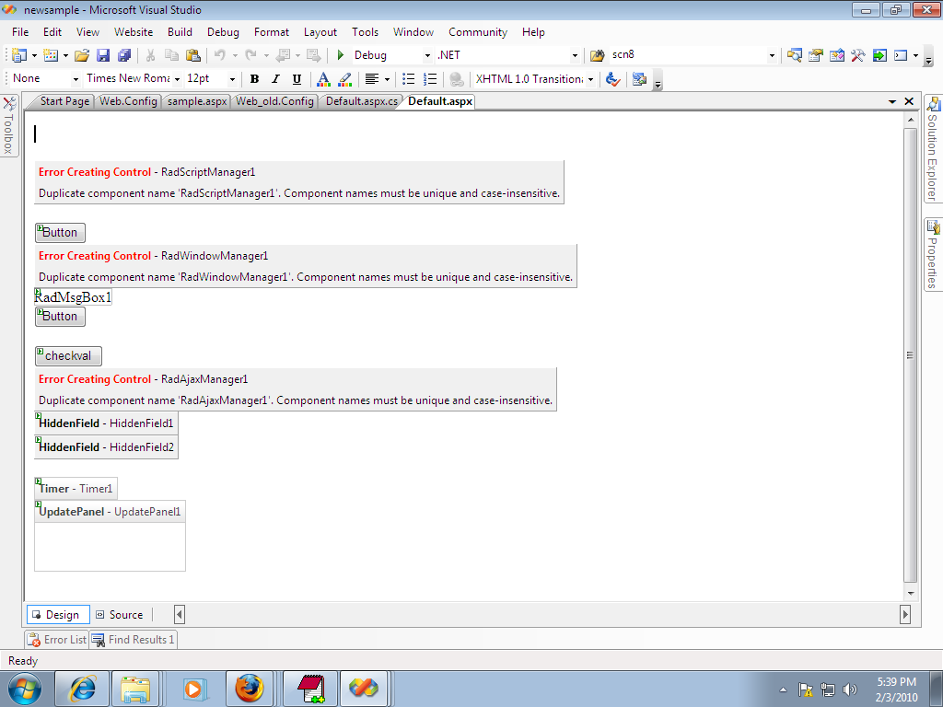Screen dimensions: 943x707
Task: Open the Toolbox hammer-wrench icon
Action: tap(858, 55)
